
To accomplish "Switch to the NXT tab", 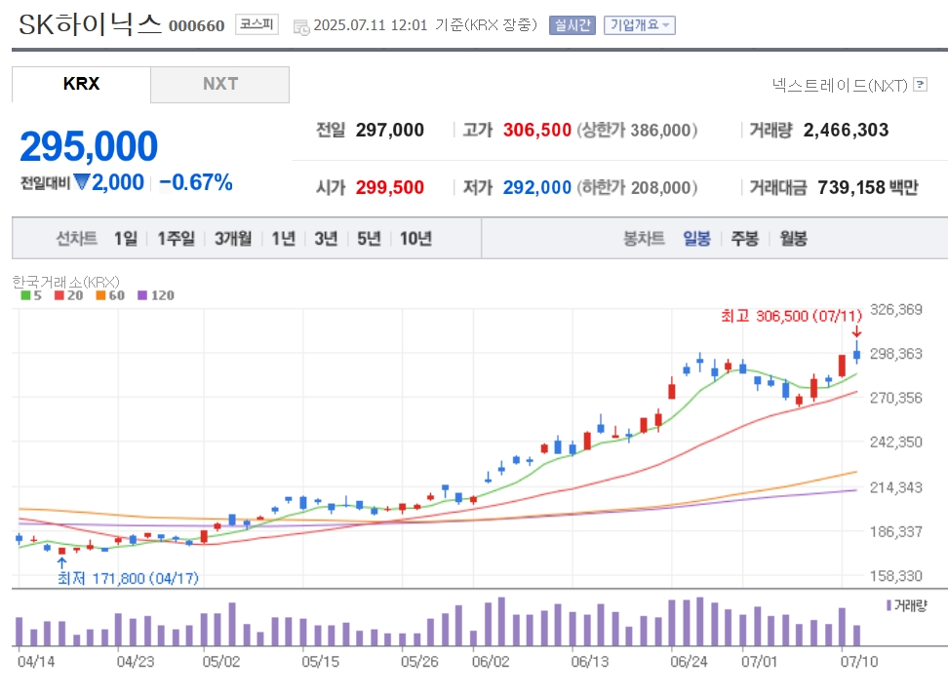I will pyautogui.click(x=220, y=84).
